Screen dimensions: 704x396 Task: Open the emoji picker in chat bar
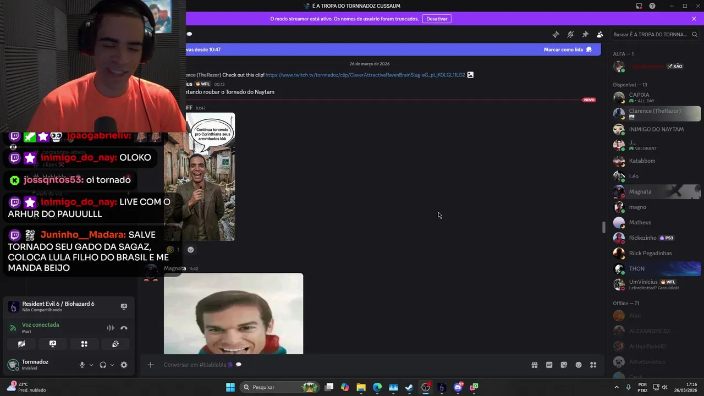[579, 365]
